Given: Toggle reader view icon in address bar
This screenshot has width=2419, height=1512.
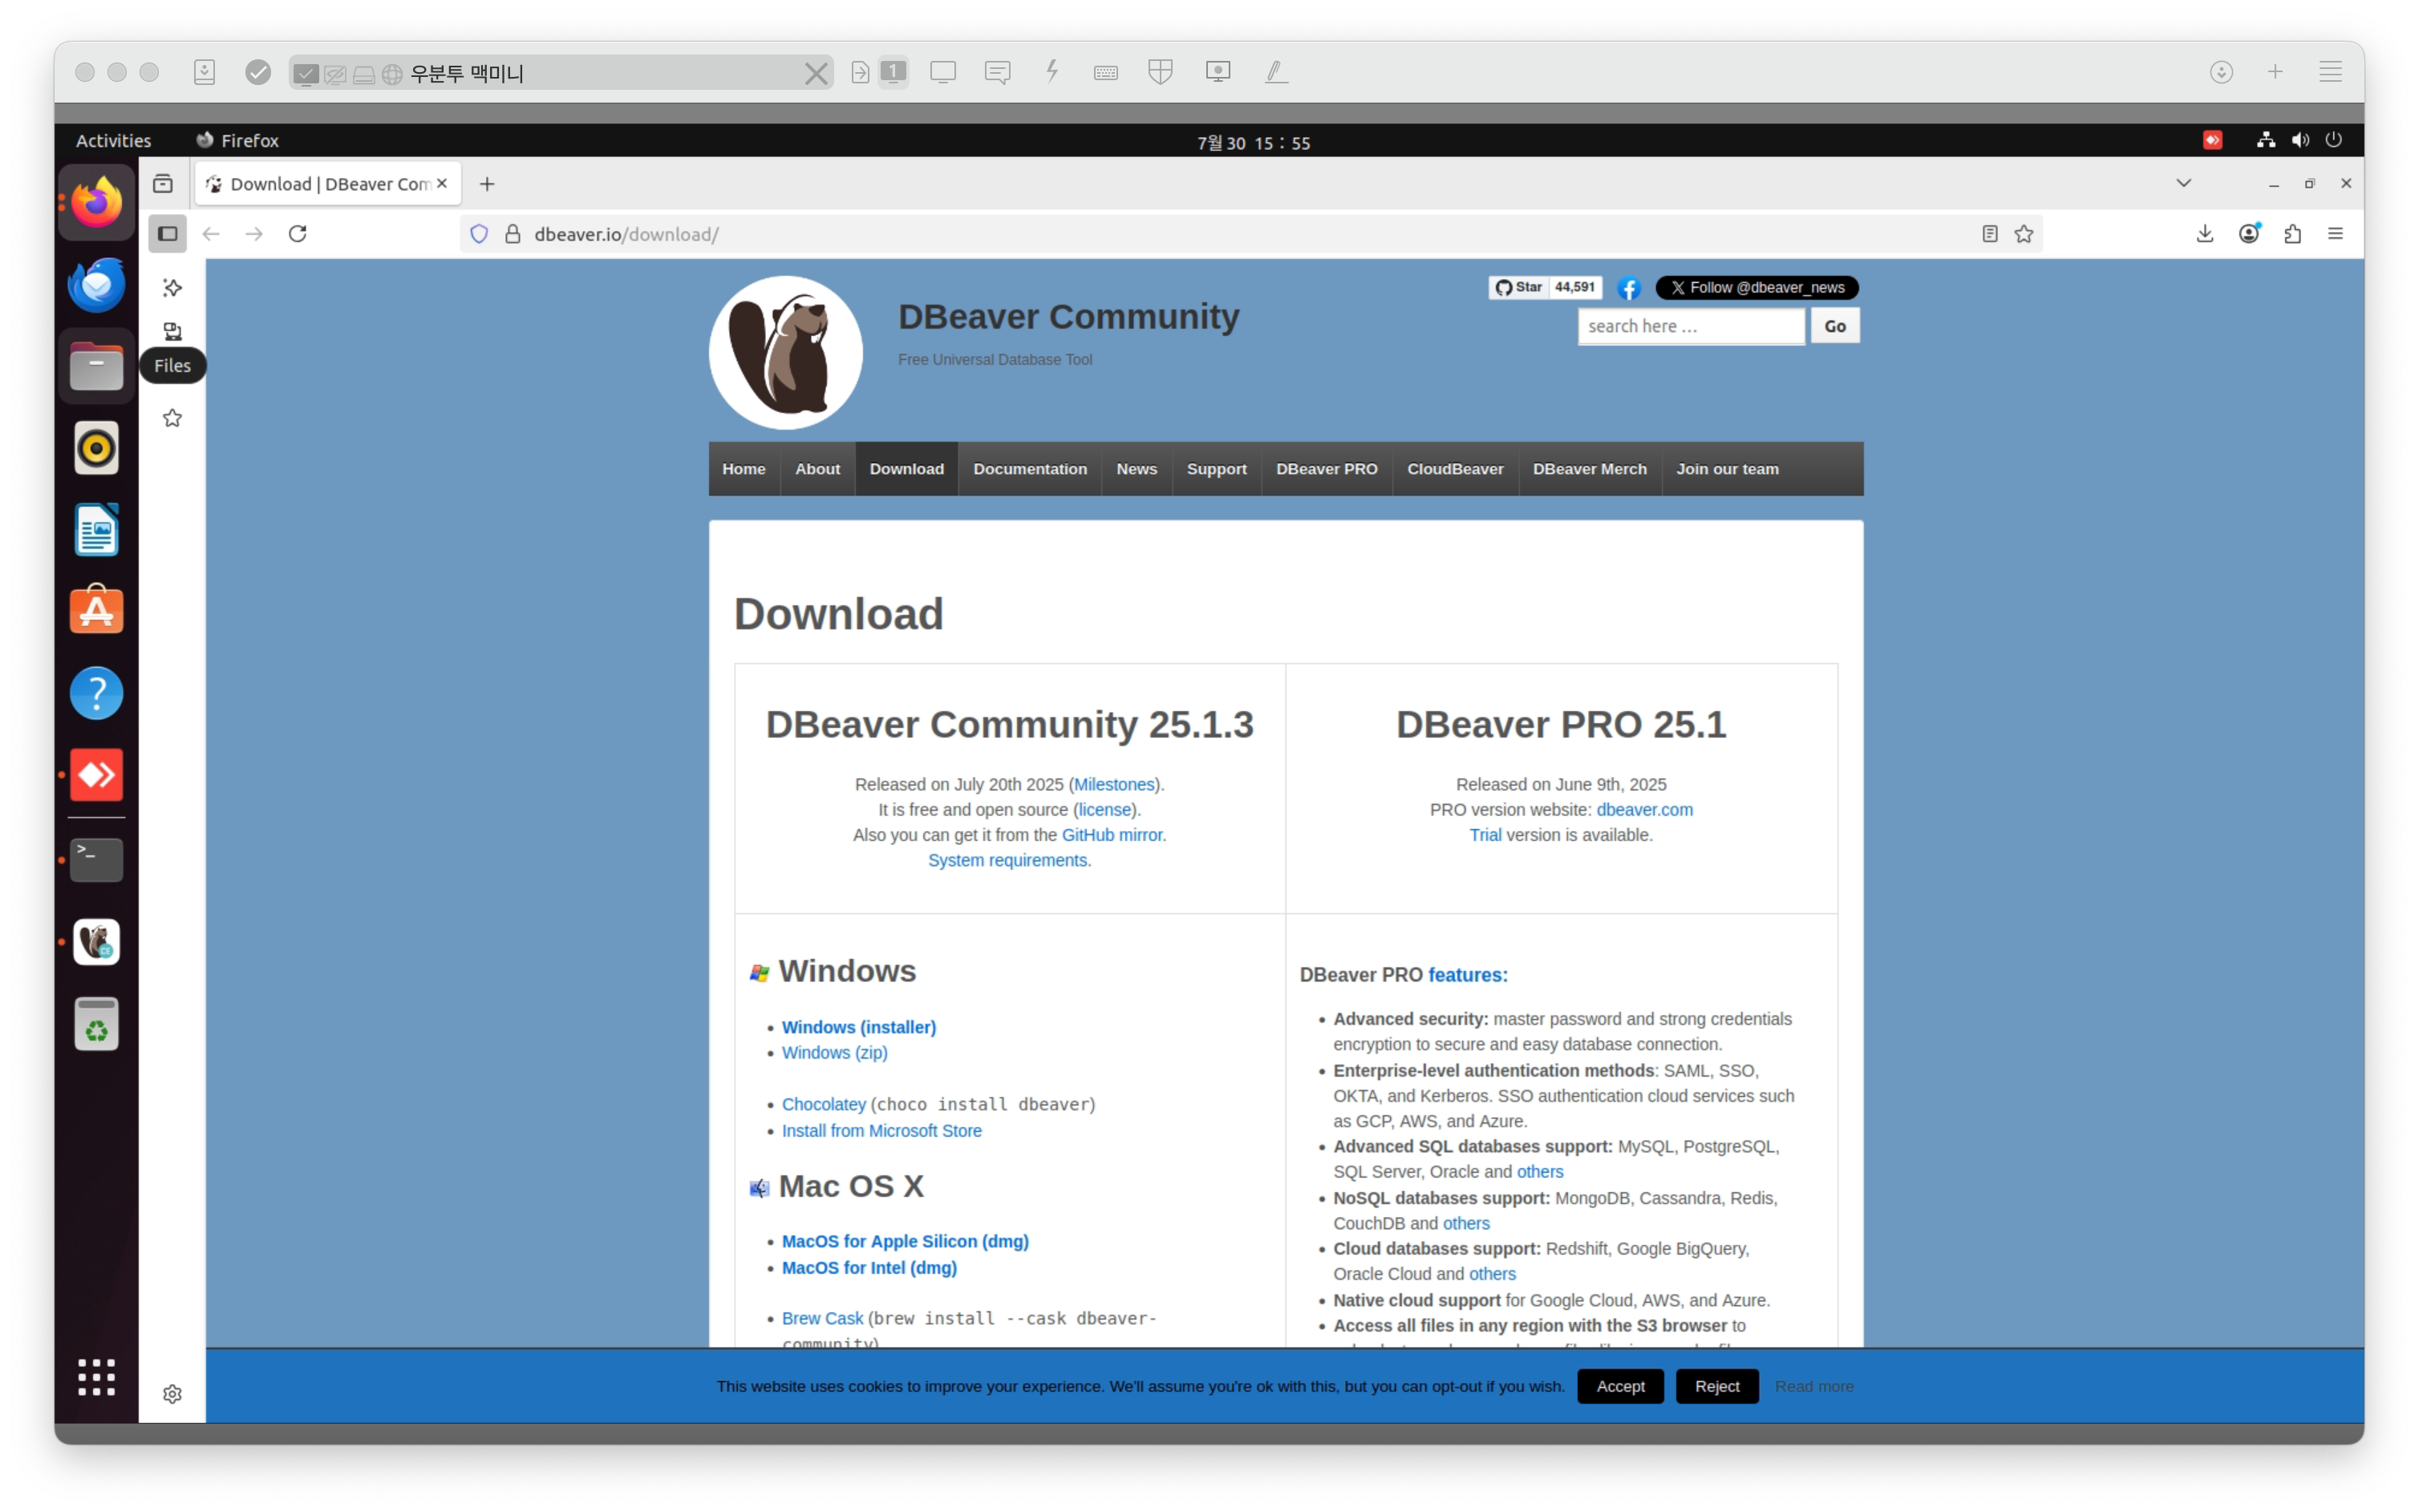Looking at the screenshot, I should [1990, 234].
